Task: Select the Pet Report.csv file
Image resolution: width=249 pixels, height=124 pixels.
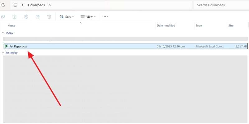Action: [x=125, y=46]
